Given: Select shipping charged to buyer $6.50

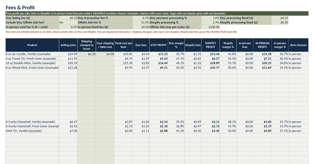Looking at the screenshot, I should (x=87, y=54).
